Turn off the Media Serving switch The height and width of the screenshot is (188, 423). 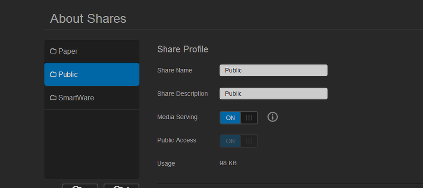pos(239,118)
